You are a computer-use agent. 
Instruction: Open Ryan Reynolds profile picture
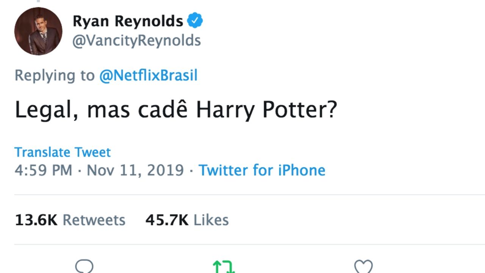point(38,31)
